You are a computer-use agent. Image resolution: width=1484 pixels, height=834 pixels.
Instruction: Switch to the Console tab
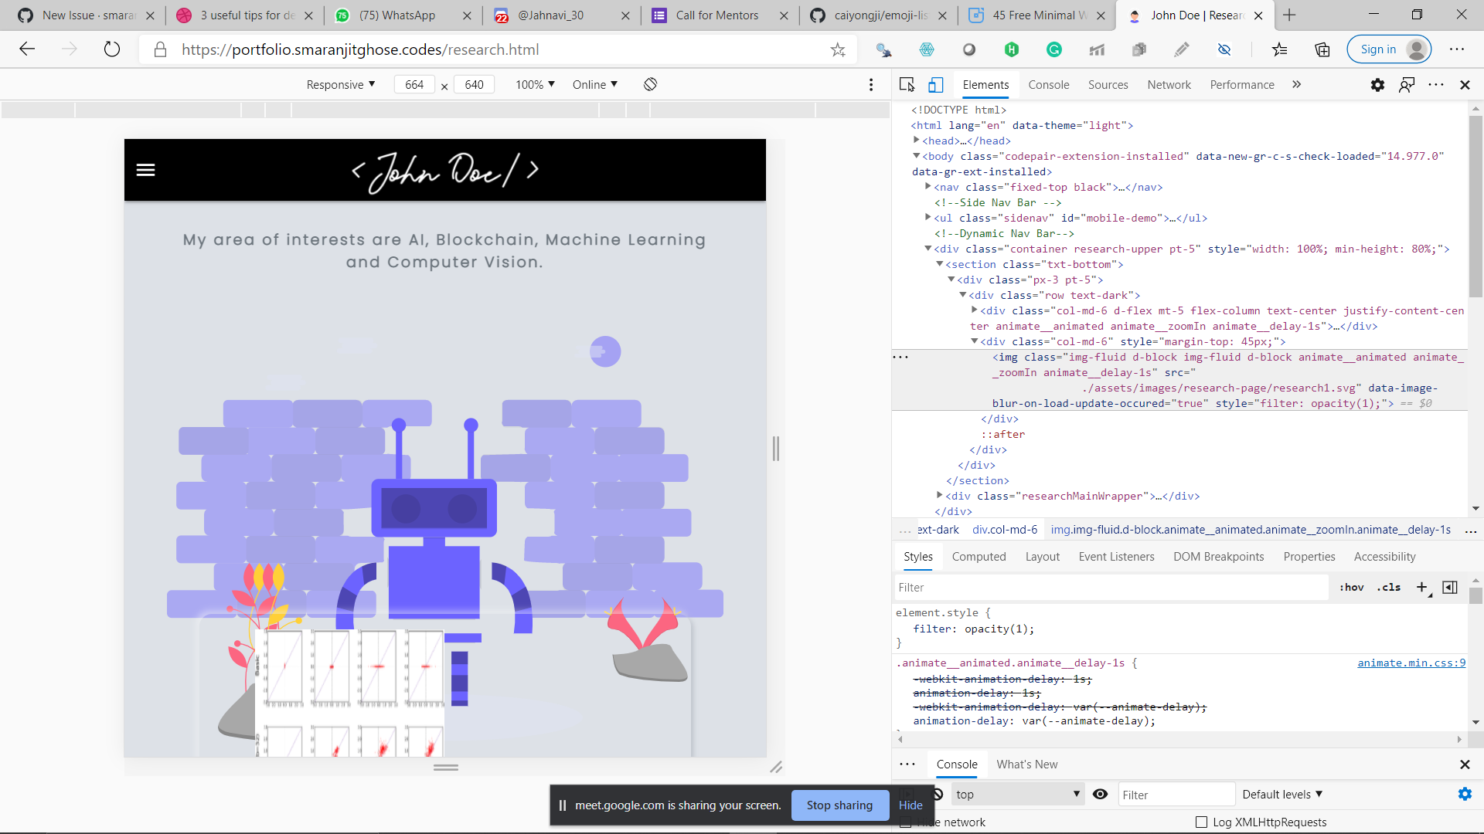[1049, 85]
